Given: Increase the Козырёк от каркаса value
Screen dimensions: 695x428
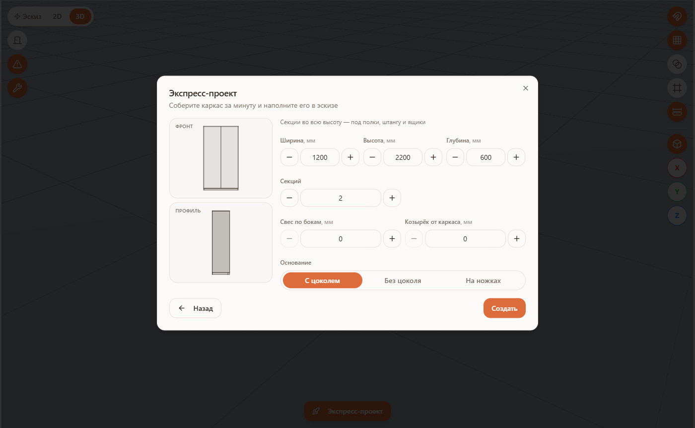Looking at the screenshot, I should coord(516,239).
